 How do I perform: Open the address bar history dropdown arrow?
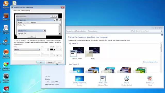click(x=130, y=31)
